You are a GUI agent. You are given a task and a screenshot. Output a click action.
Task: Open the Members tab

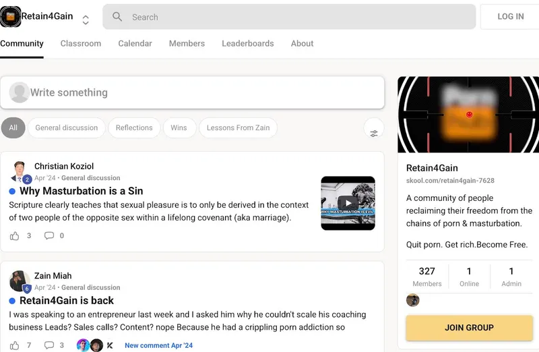187,43
